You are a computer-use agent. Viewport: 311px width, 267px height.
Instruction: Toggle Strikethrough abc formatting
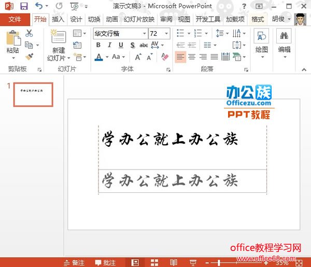click(x=144, y=45)
